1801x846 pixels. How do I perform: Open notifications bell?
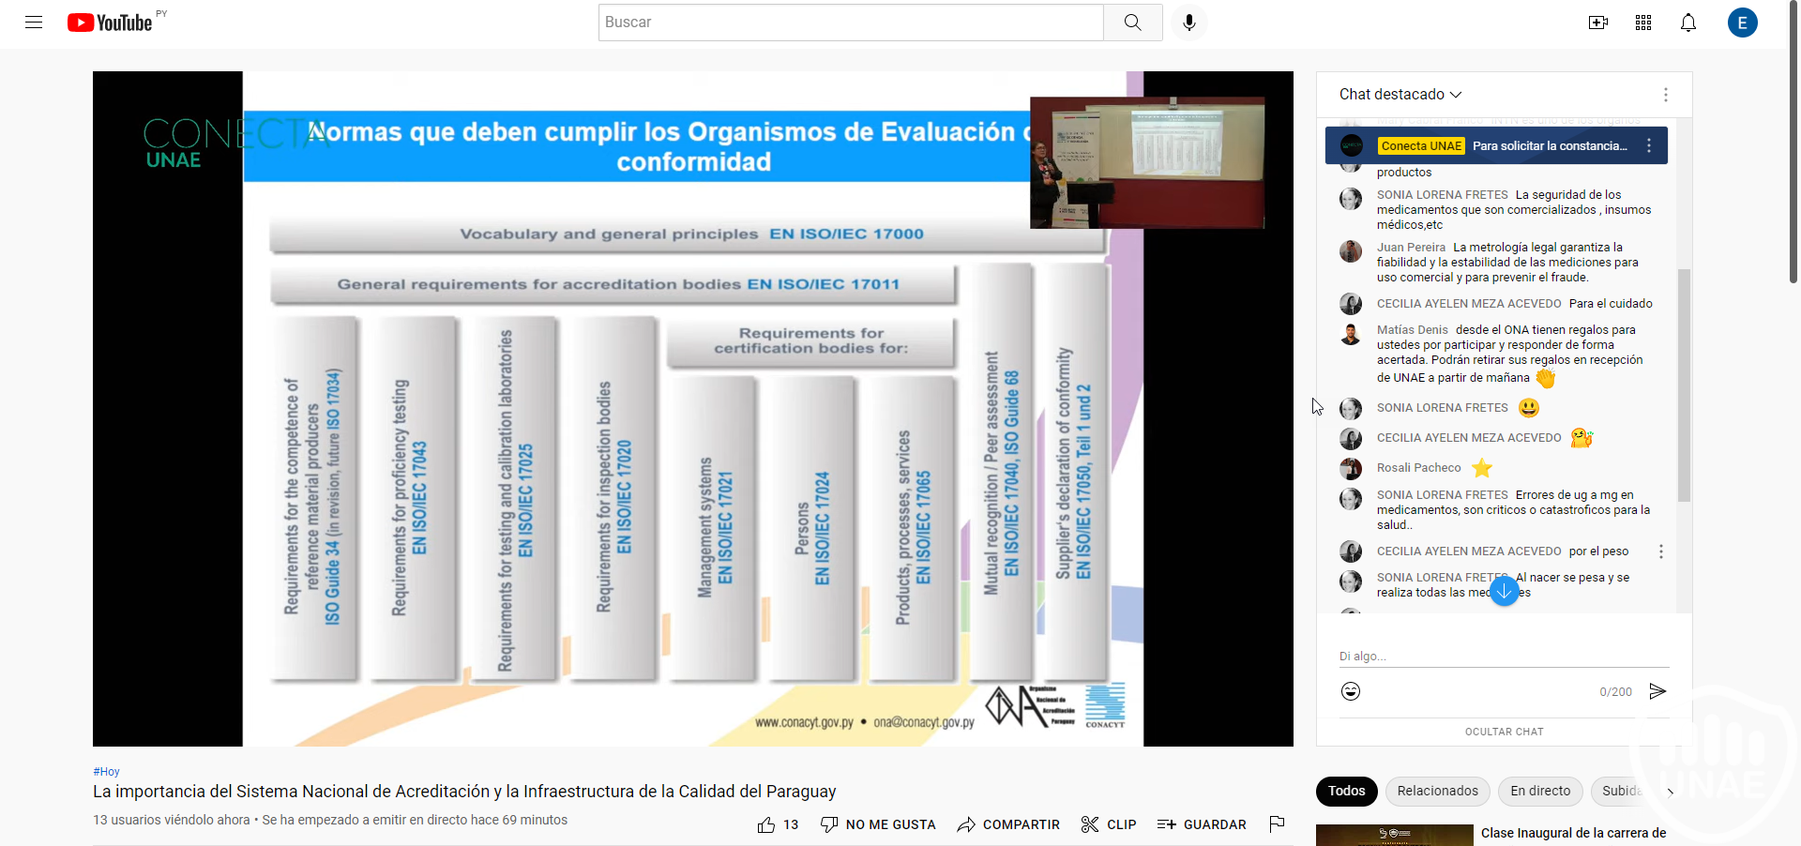coord(1688,23)
